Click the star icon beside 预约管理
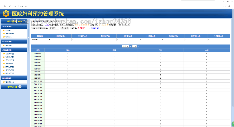 point(4,46)
